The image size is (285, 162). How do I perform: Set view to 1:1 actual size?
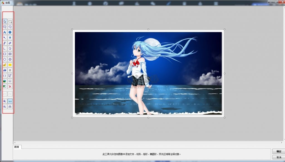click(x=10, y=101)
